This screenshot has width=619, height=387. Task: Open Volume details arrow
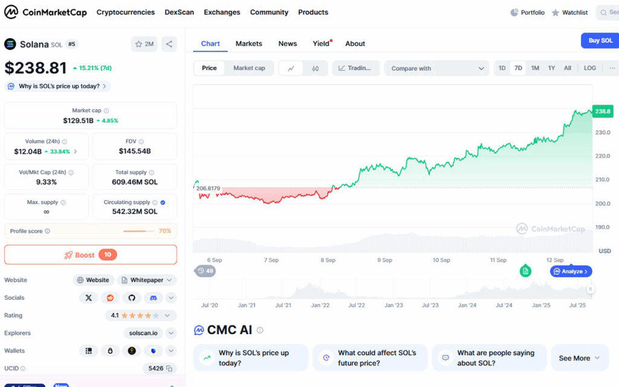[x=76, y=152]
